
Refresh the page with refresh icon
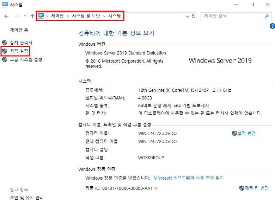(194, 16)
